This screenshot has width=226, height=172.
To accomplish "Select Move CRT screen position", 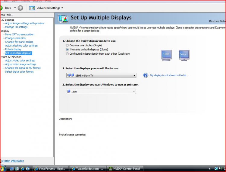I will pos(20,35).
